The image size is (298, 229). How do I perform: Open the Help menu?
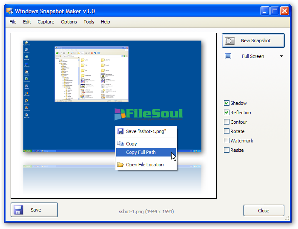tap(105, 22)
